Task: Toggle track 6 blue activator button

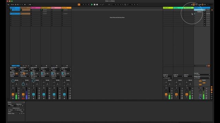Action: pos(64,94)
